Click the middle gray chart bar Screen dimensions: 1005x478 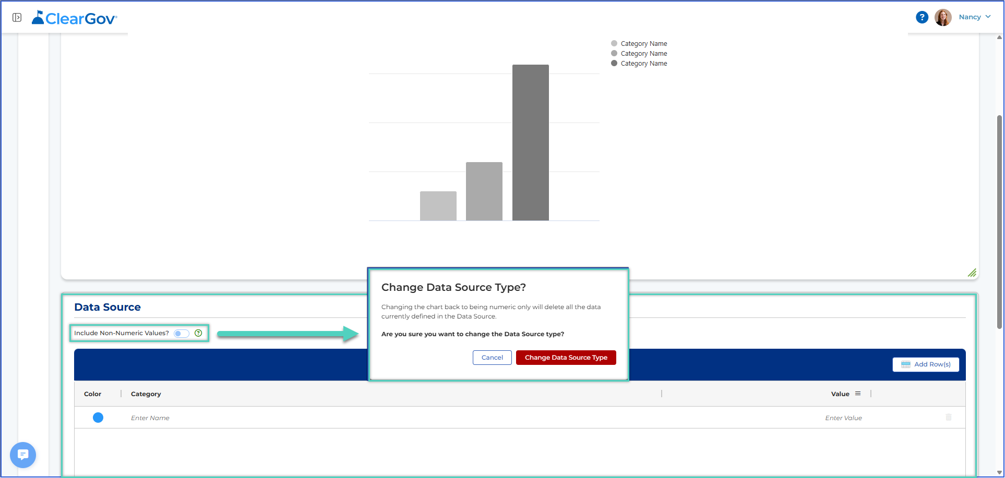tap(484, 191)
